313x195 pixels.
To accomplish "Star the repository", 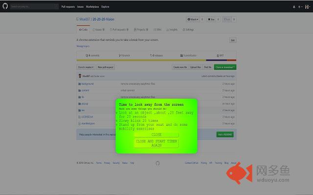I will point(211,19).
